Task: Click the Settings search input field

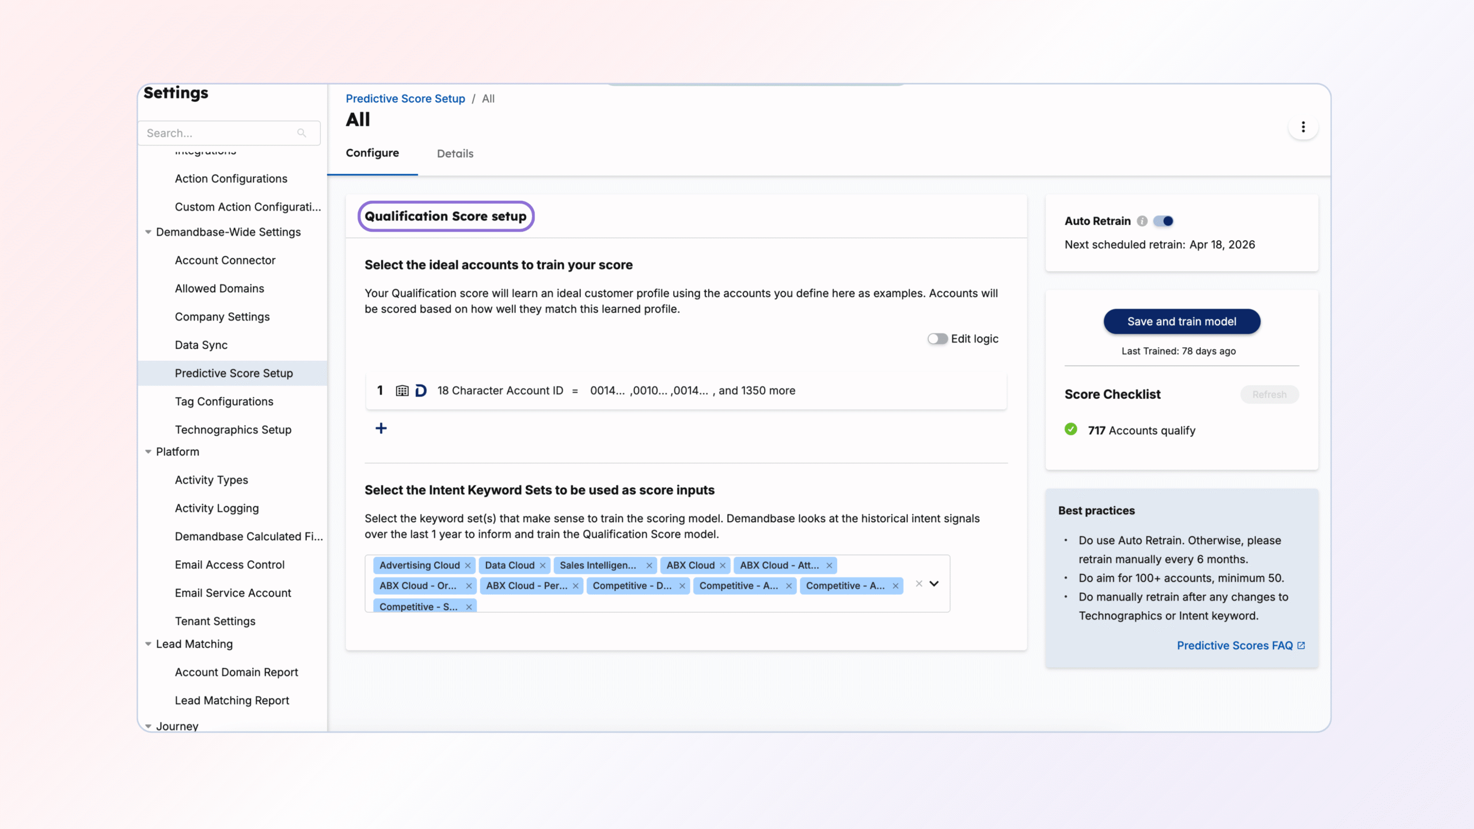Action: click(x=219, y=133)
